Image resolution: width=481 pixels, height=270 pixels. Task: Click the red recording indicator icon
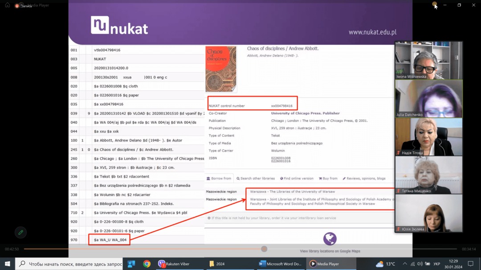[17, 6]
